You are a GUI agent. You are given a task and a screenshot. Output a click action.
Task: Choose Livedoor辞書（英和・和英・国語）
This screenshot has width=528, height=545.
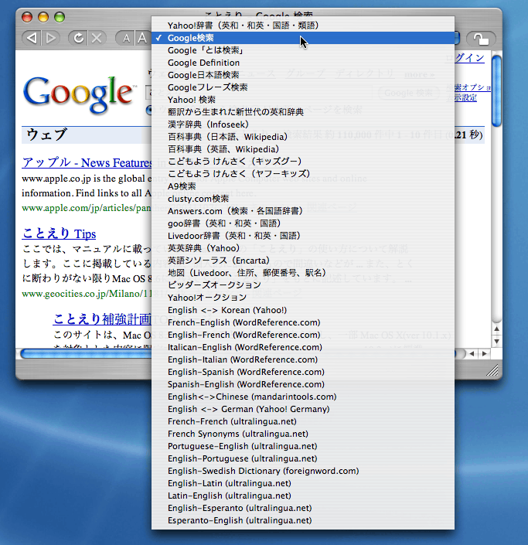[x=303, y=236]
